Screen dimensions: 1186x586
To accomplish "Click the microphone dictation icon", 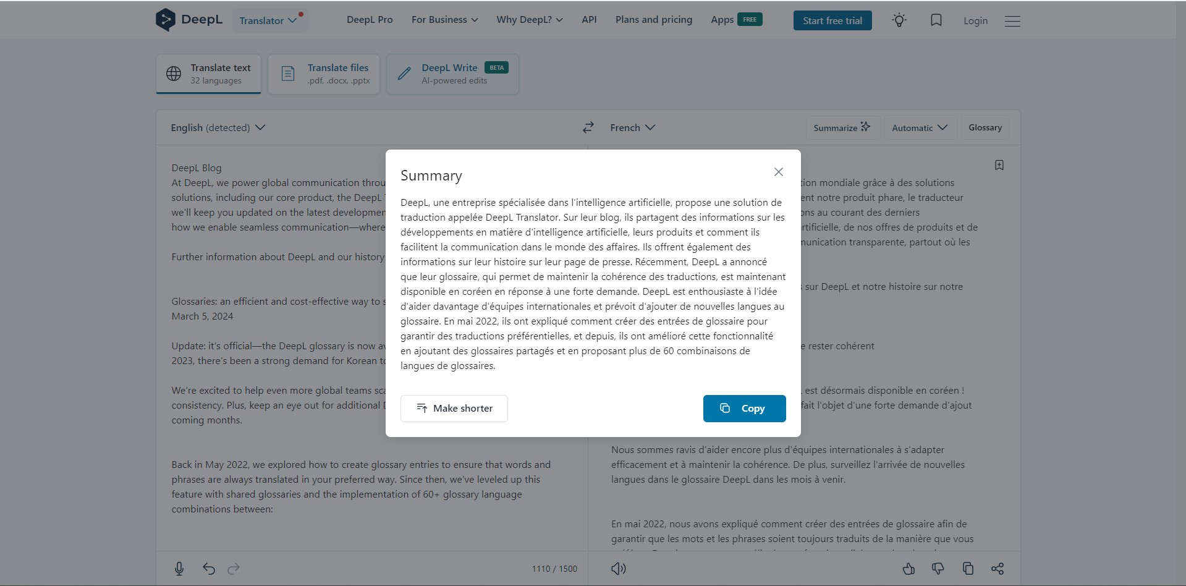I will pos(179,569).
